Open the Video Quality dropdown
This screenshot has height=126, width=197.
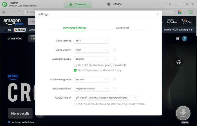coord(91,50)
